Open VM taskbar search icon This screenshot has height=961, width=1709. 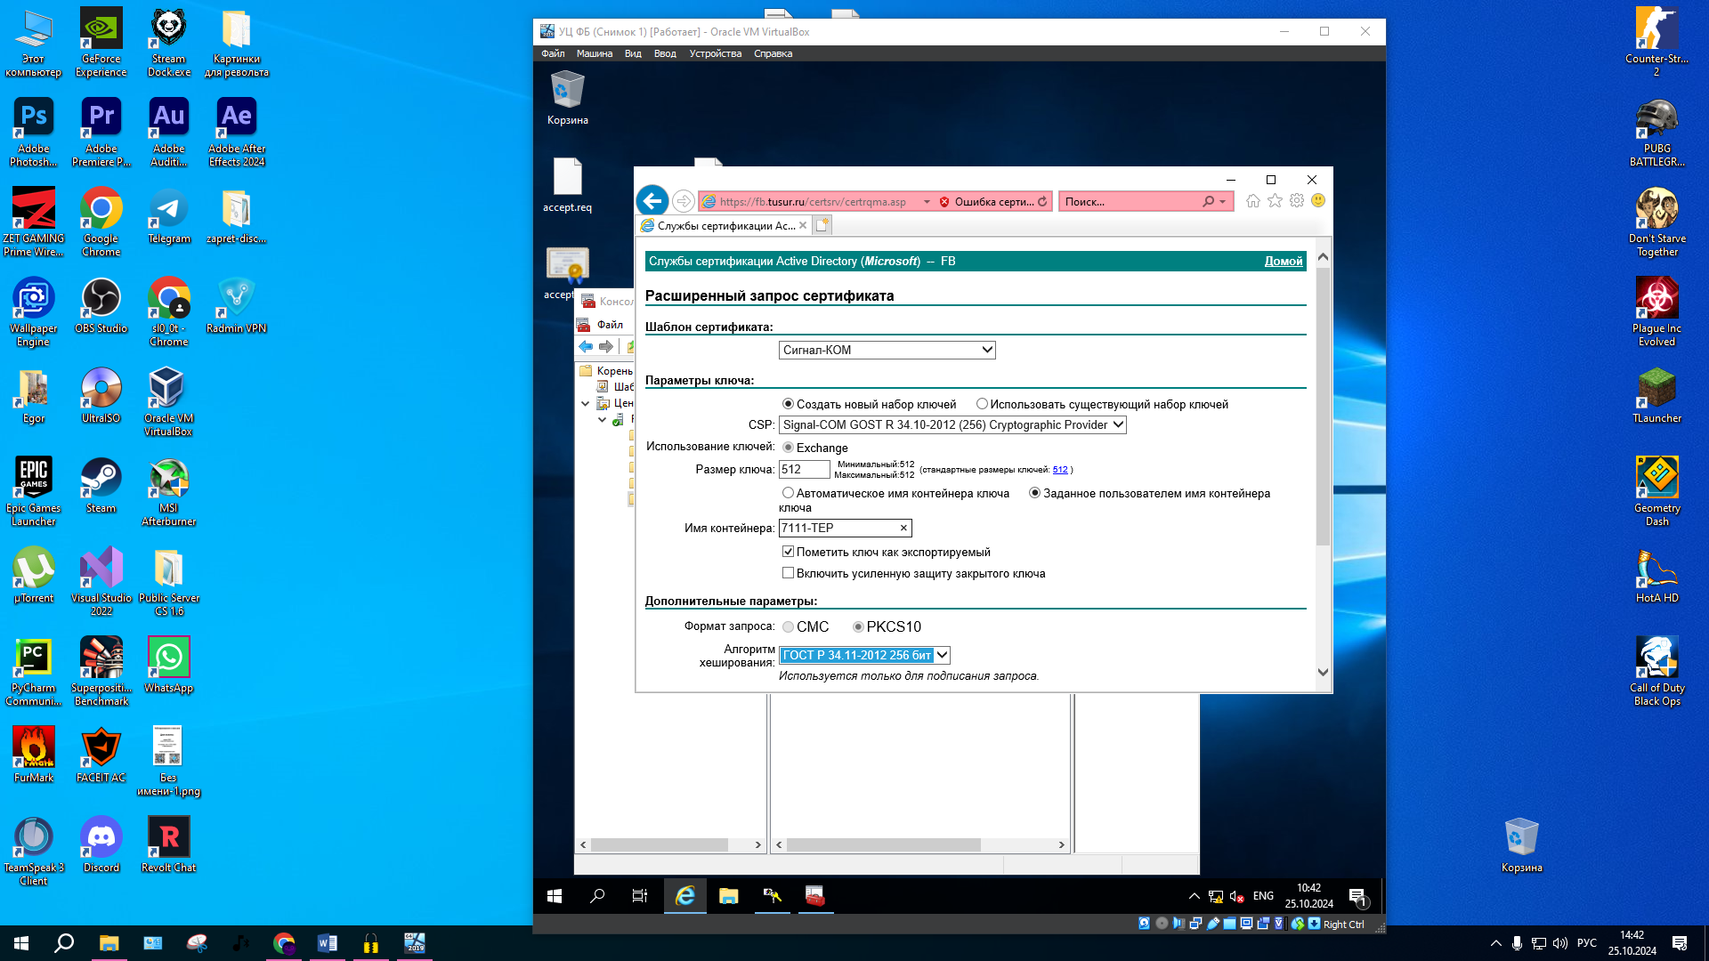tap(597, 896)
